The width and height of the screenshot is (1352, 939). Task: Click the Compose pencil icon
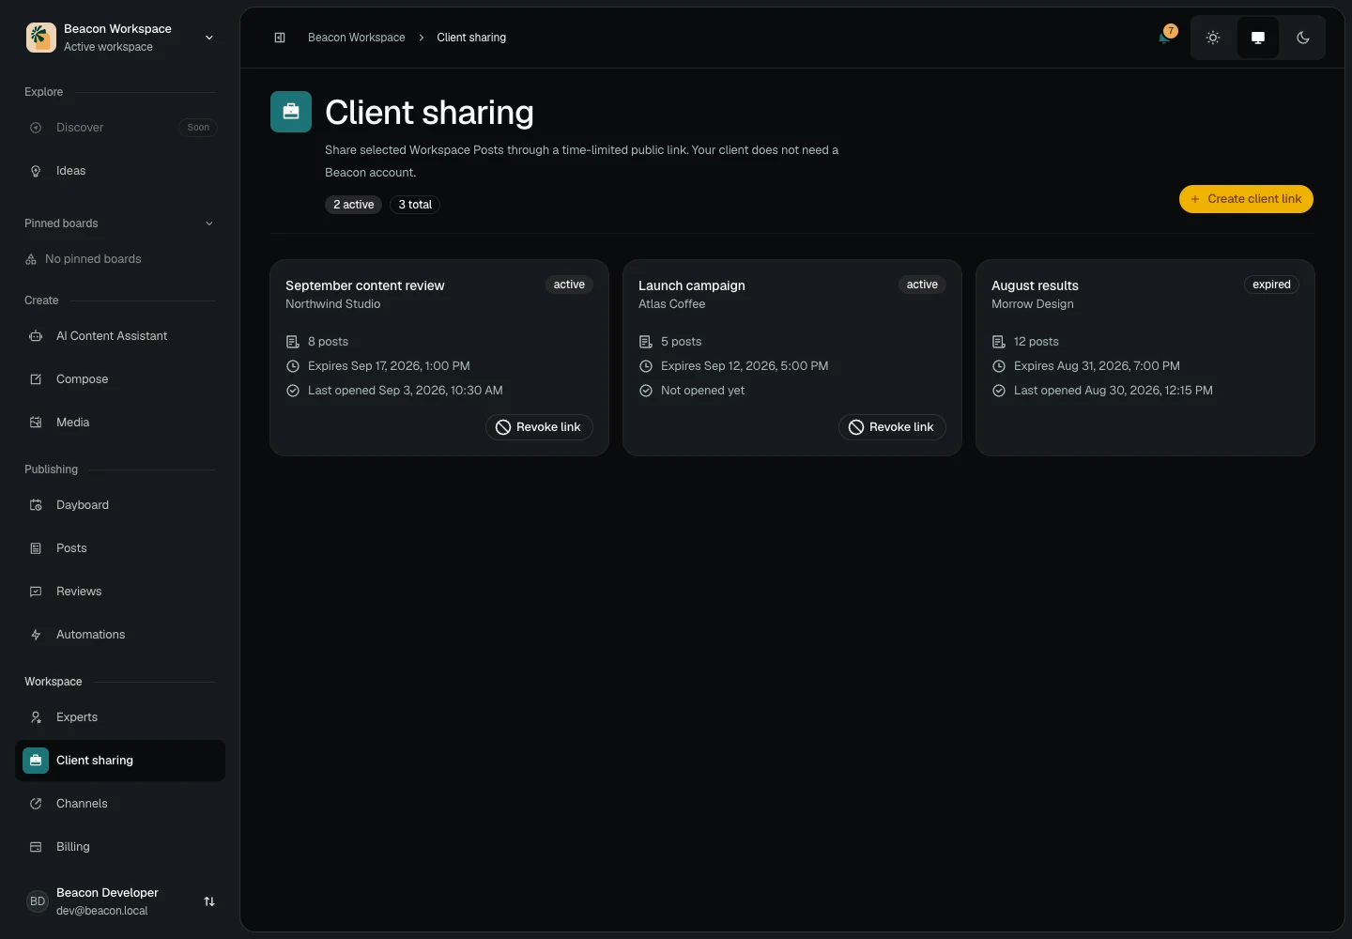[x=36, y=379]
